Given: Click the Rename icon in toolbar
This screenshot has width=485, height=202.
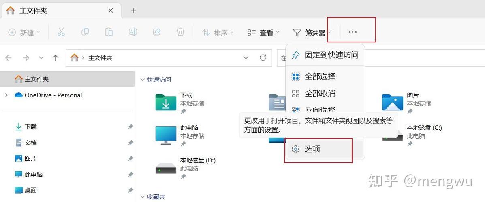Looking at the screenshot, I should (132, 32).
